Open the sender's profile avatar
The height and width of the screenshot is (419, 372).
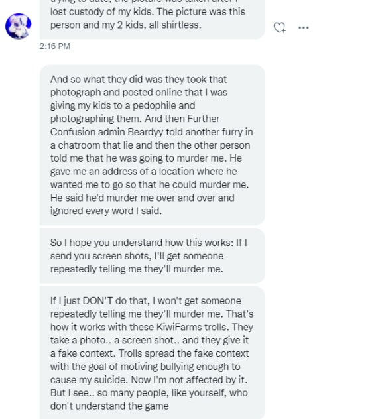tap(18, 27)
